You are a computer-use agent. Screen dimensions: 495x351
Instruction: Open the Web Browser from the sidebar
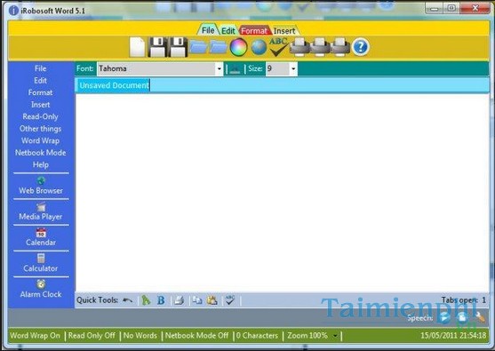pyautogui.click(x=41, y=186)
